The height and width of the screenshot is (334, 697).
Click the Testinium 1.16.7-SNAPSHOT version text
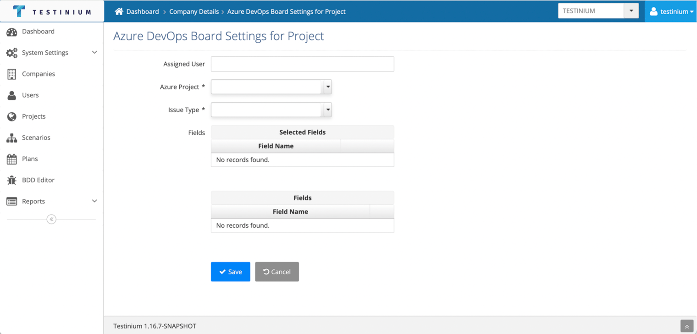(155, 326)
